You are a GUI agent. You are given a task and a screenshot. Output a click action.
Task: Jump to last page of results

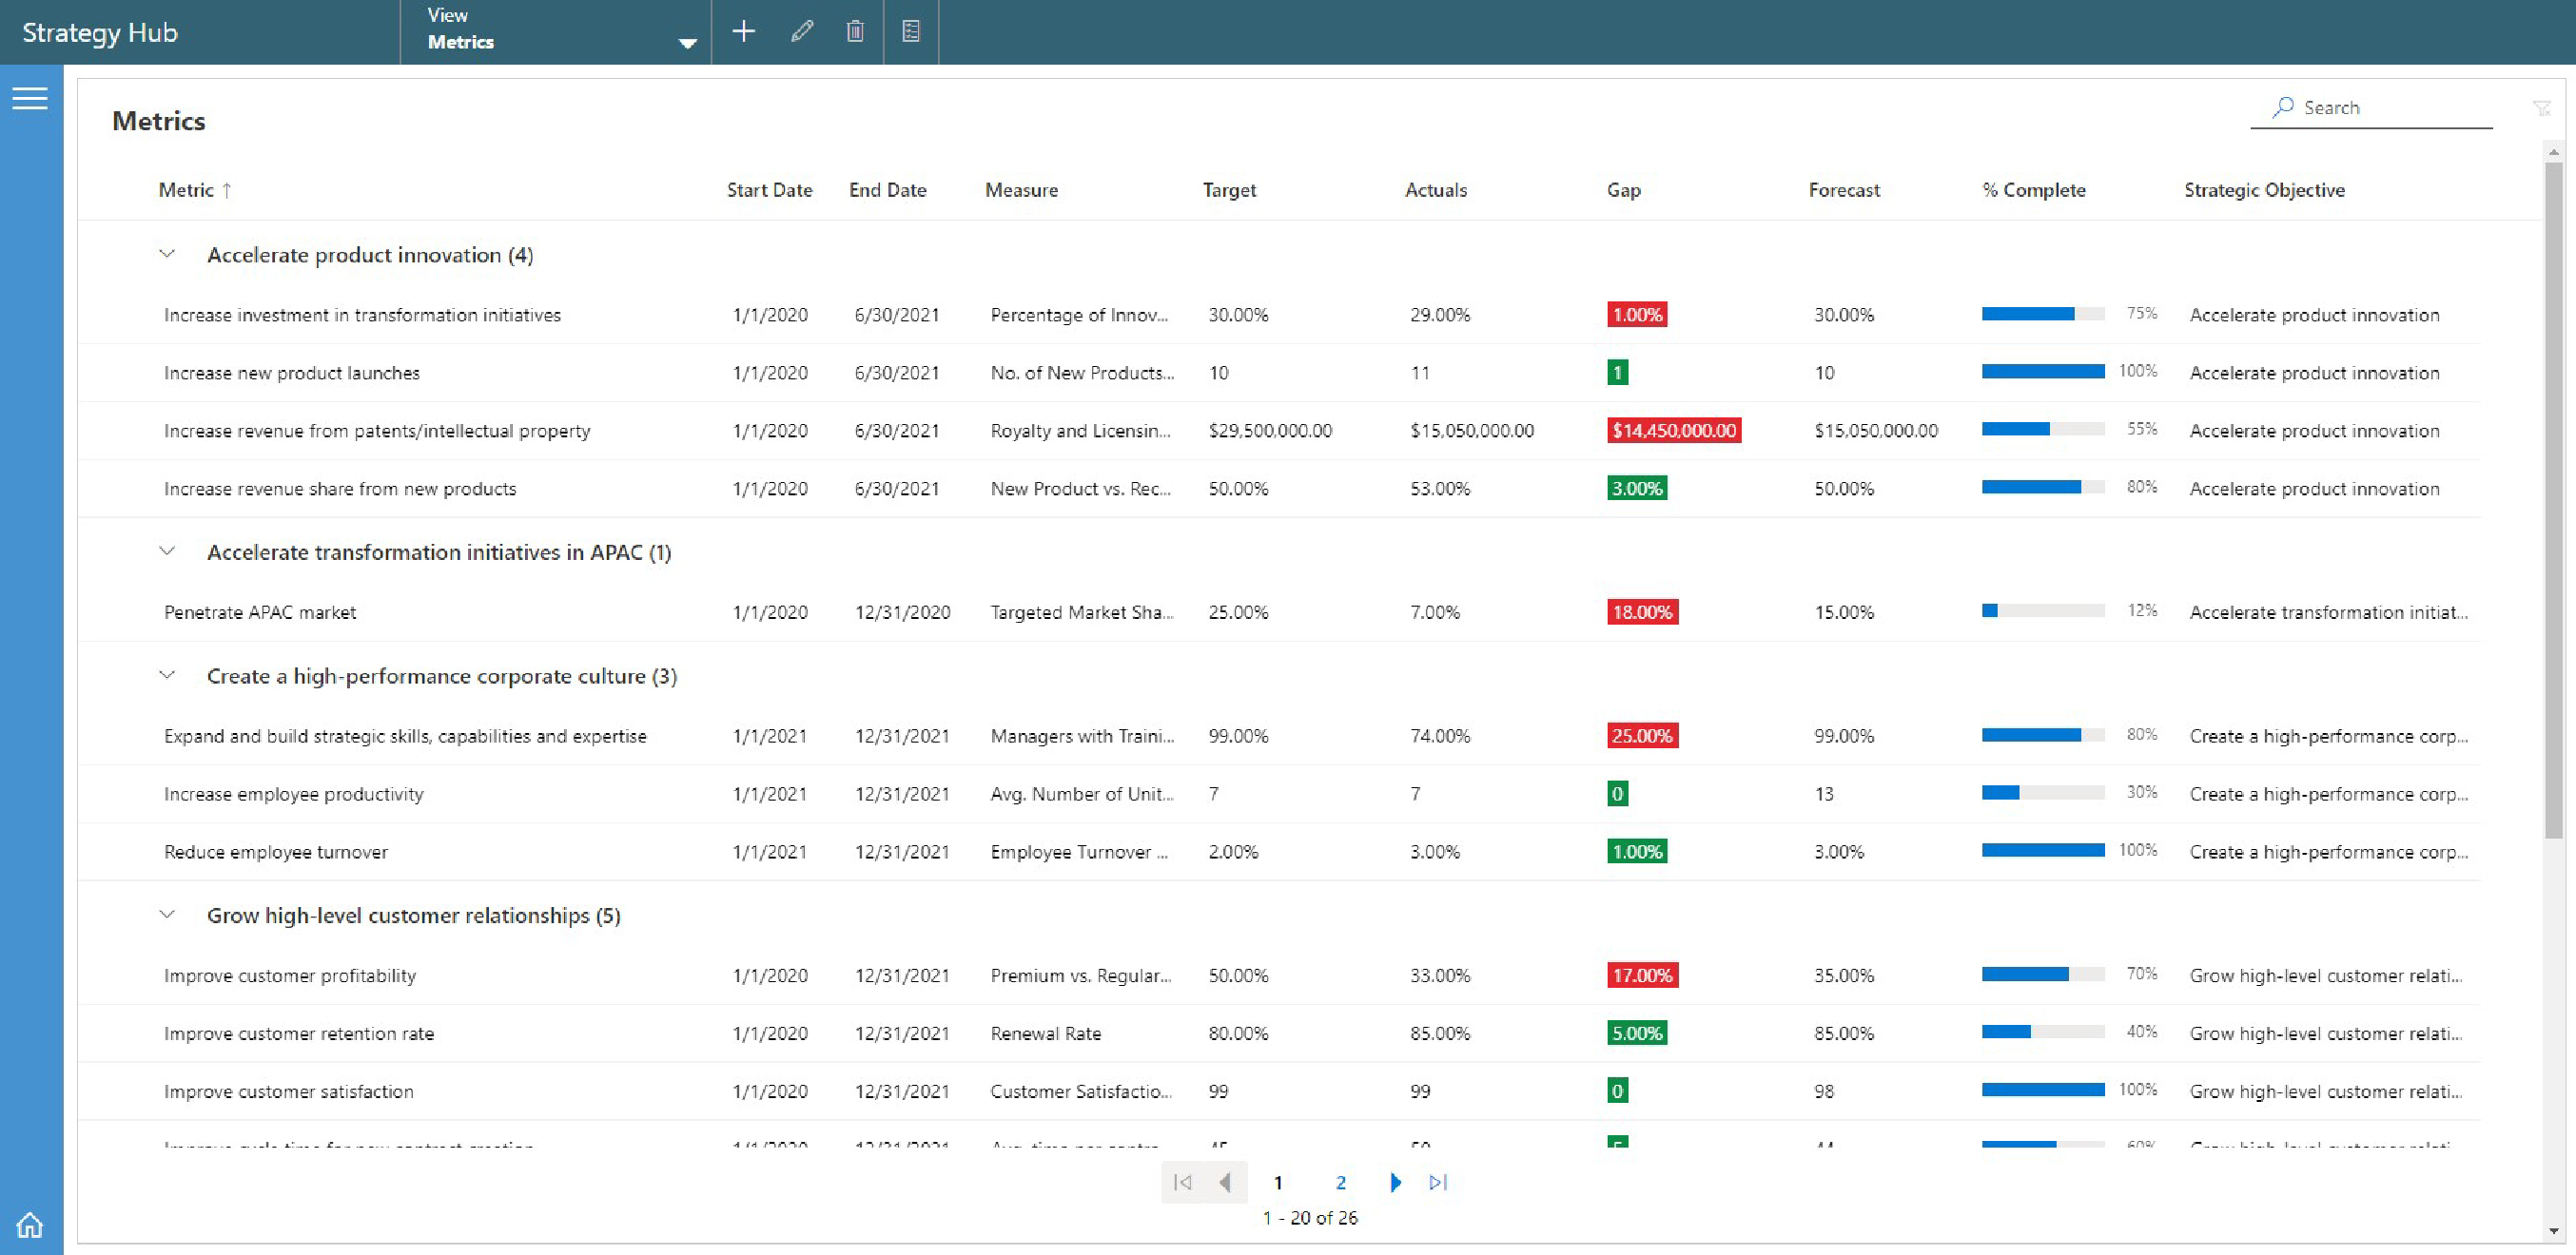[x=1438, y=1183]
